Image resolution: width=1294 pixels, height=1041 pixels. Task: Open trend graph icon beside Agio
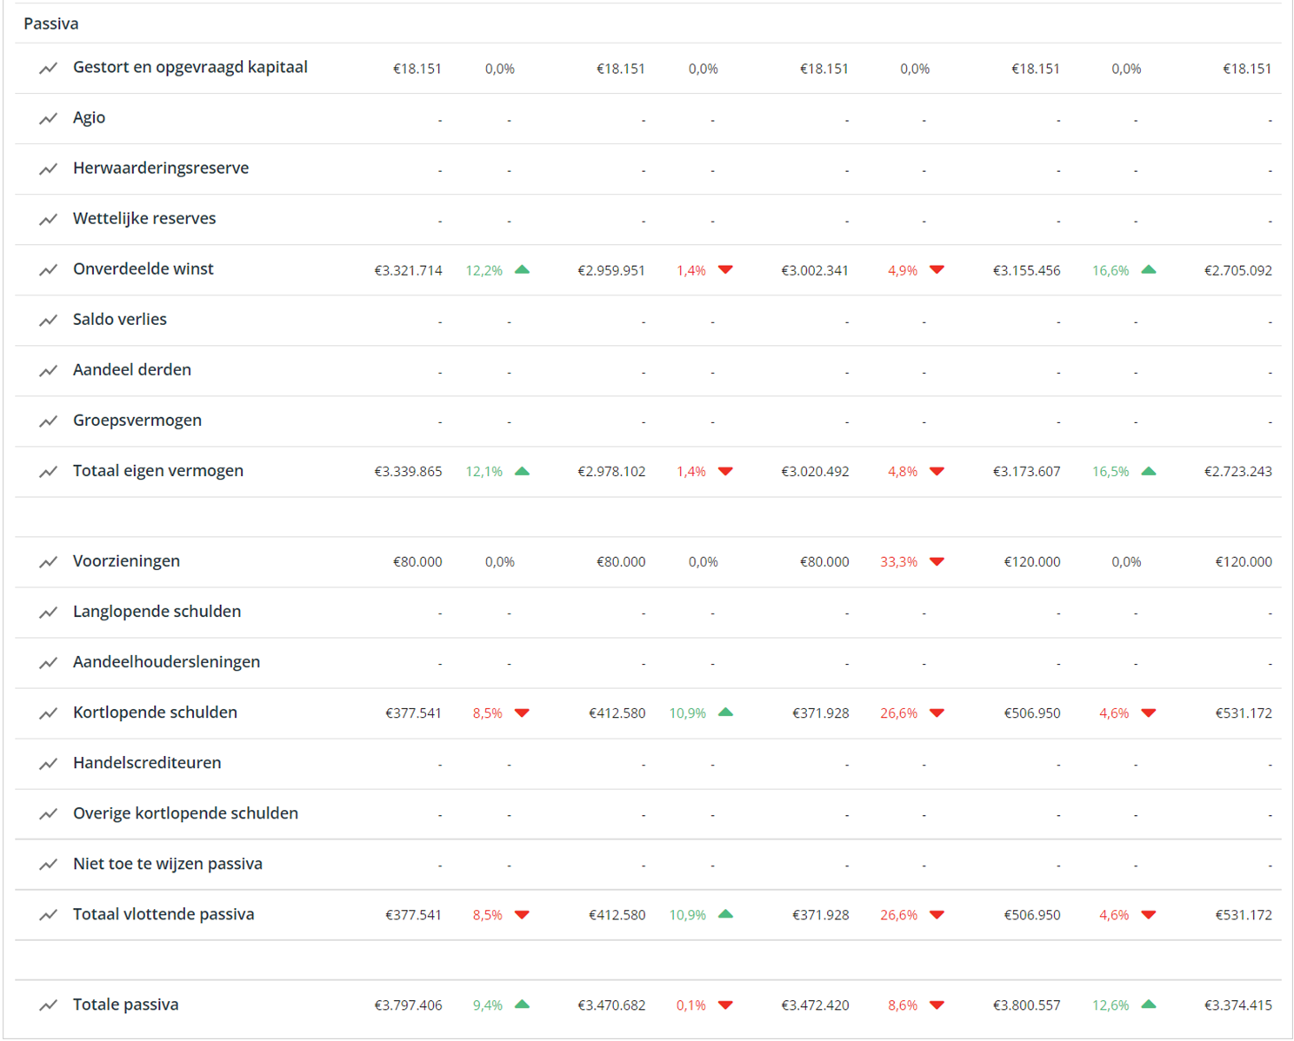(x=48, y=118)
